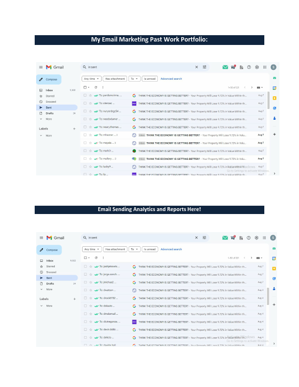Click account avatar S in Analytics Gmail

(273, 237)
